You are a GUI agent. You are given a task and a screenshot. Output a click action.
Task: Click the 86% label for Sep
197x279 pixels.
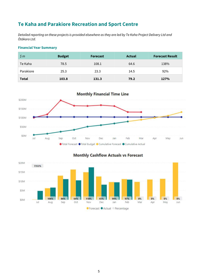click(x=63, y=199)
